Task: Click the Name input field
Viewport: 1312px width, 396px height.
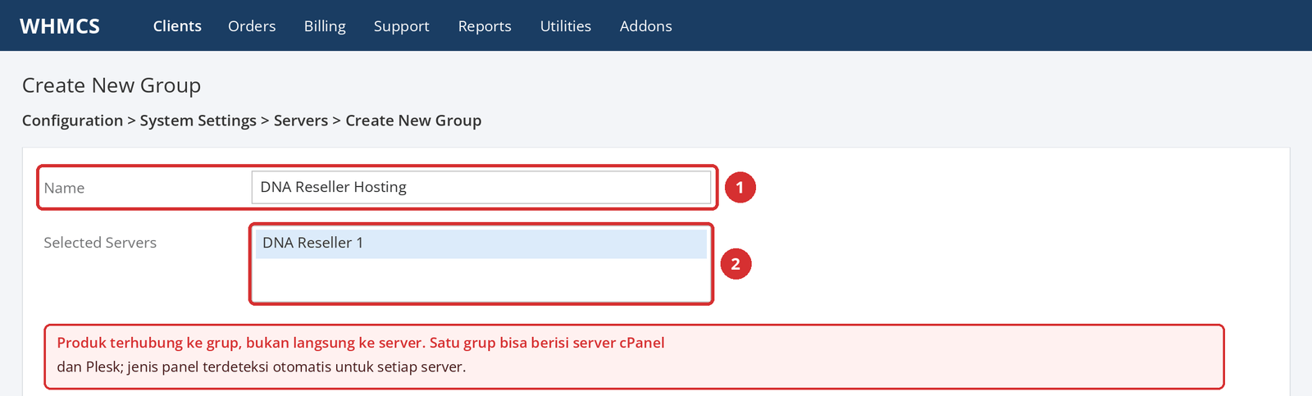Action: (481, 187)
